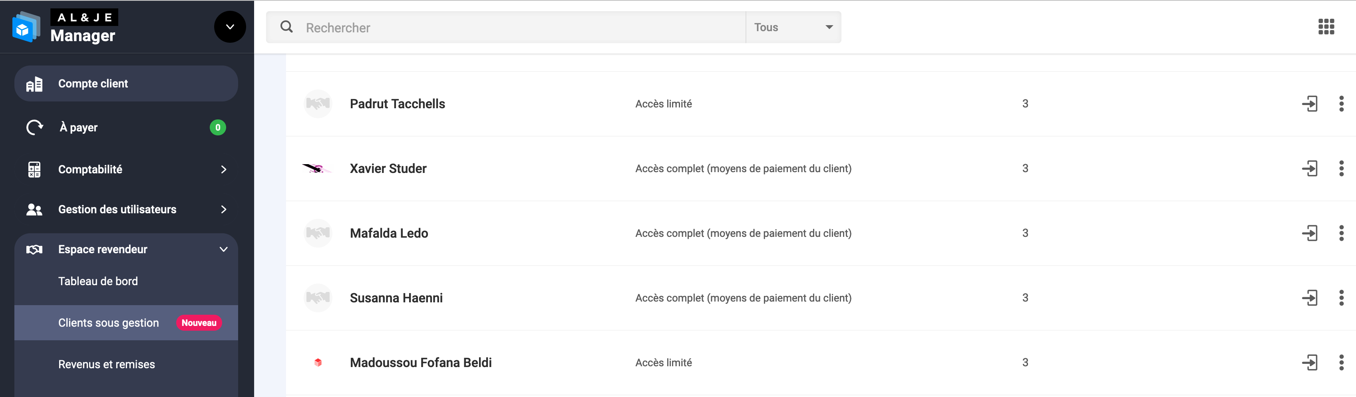Click Xavier Studer's avatar thumbnail
1356x397 pixels.
[317, 169]
